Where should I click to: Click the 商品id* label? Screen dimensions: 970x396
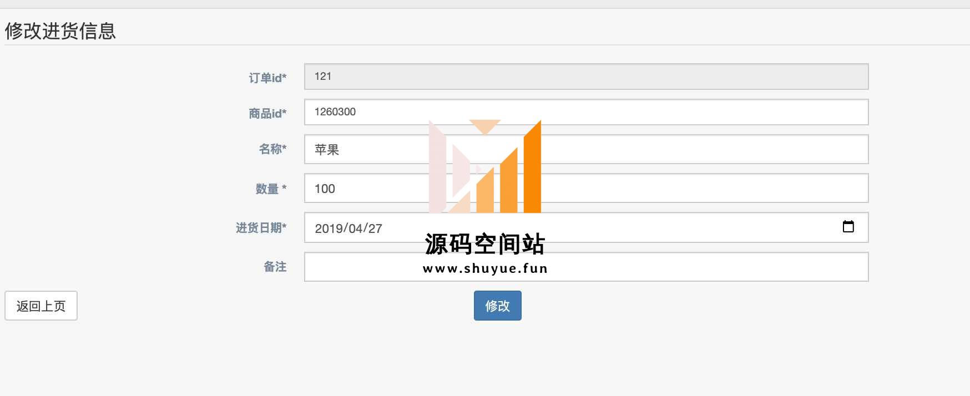[267, 113]
